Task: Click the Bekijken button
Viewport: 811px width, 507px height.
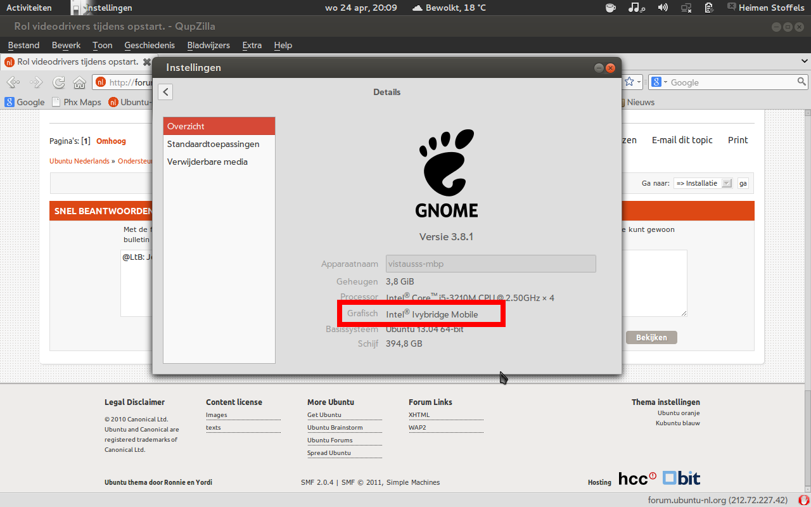Action: click(x=651, y=337)
